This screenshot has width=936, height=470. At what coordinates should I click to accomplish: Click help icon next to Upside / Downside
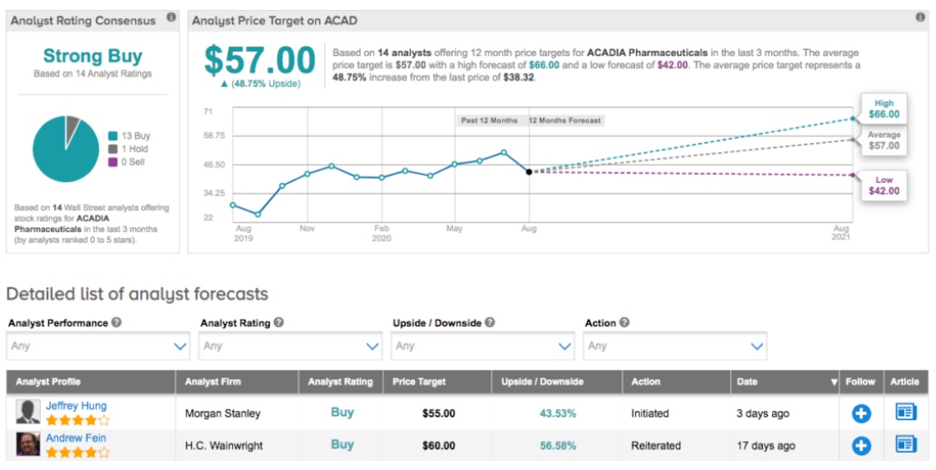click(x=489, y=323)
